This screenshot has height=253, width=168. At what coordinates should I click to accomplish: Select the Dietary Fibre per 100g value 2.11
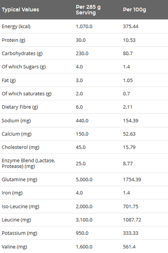128,107
